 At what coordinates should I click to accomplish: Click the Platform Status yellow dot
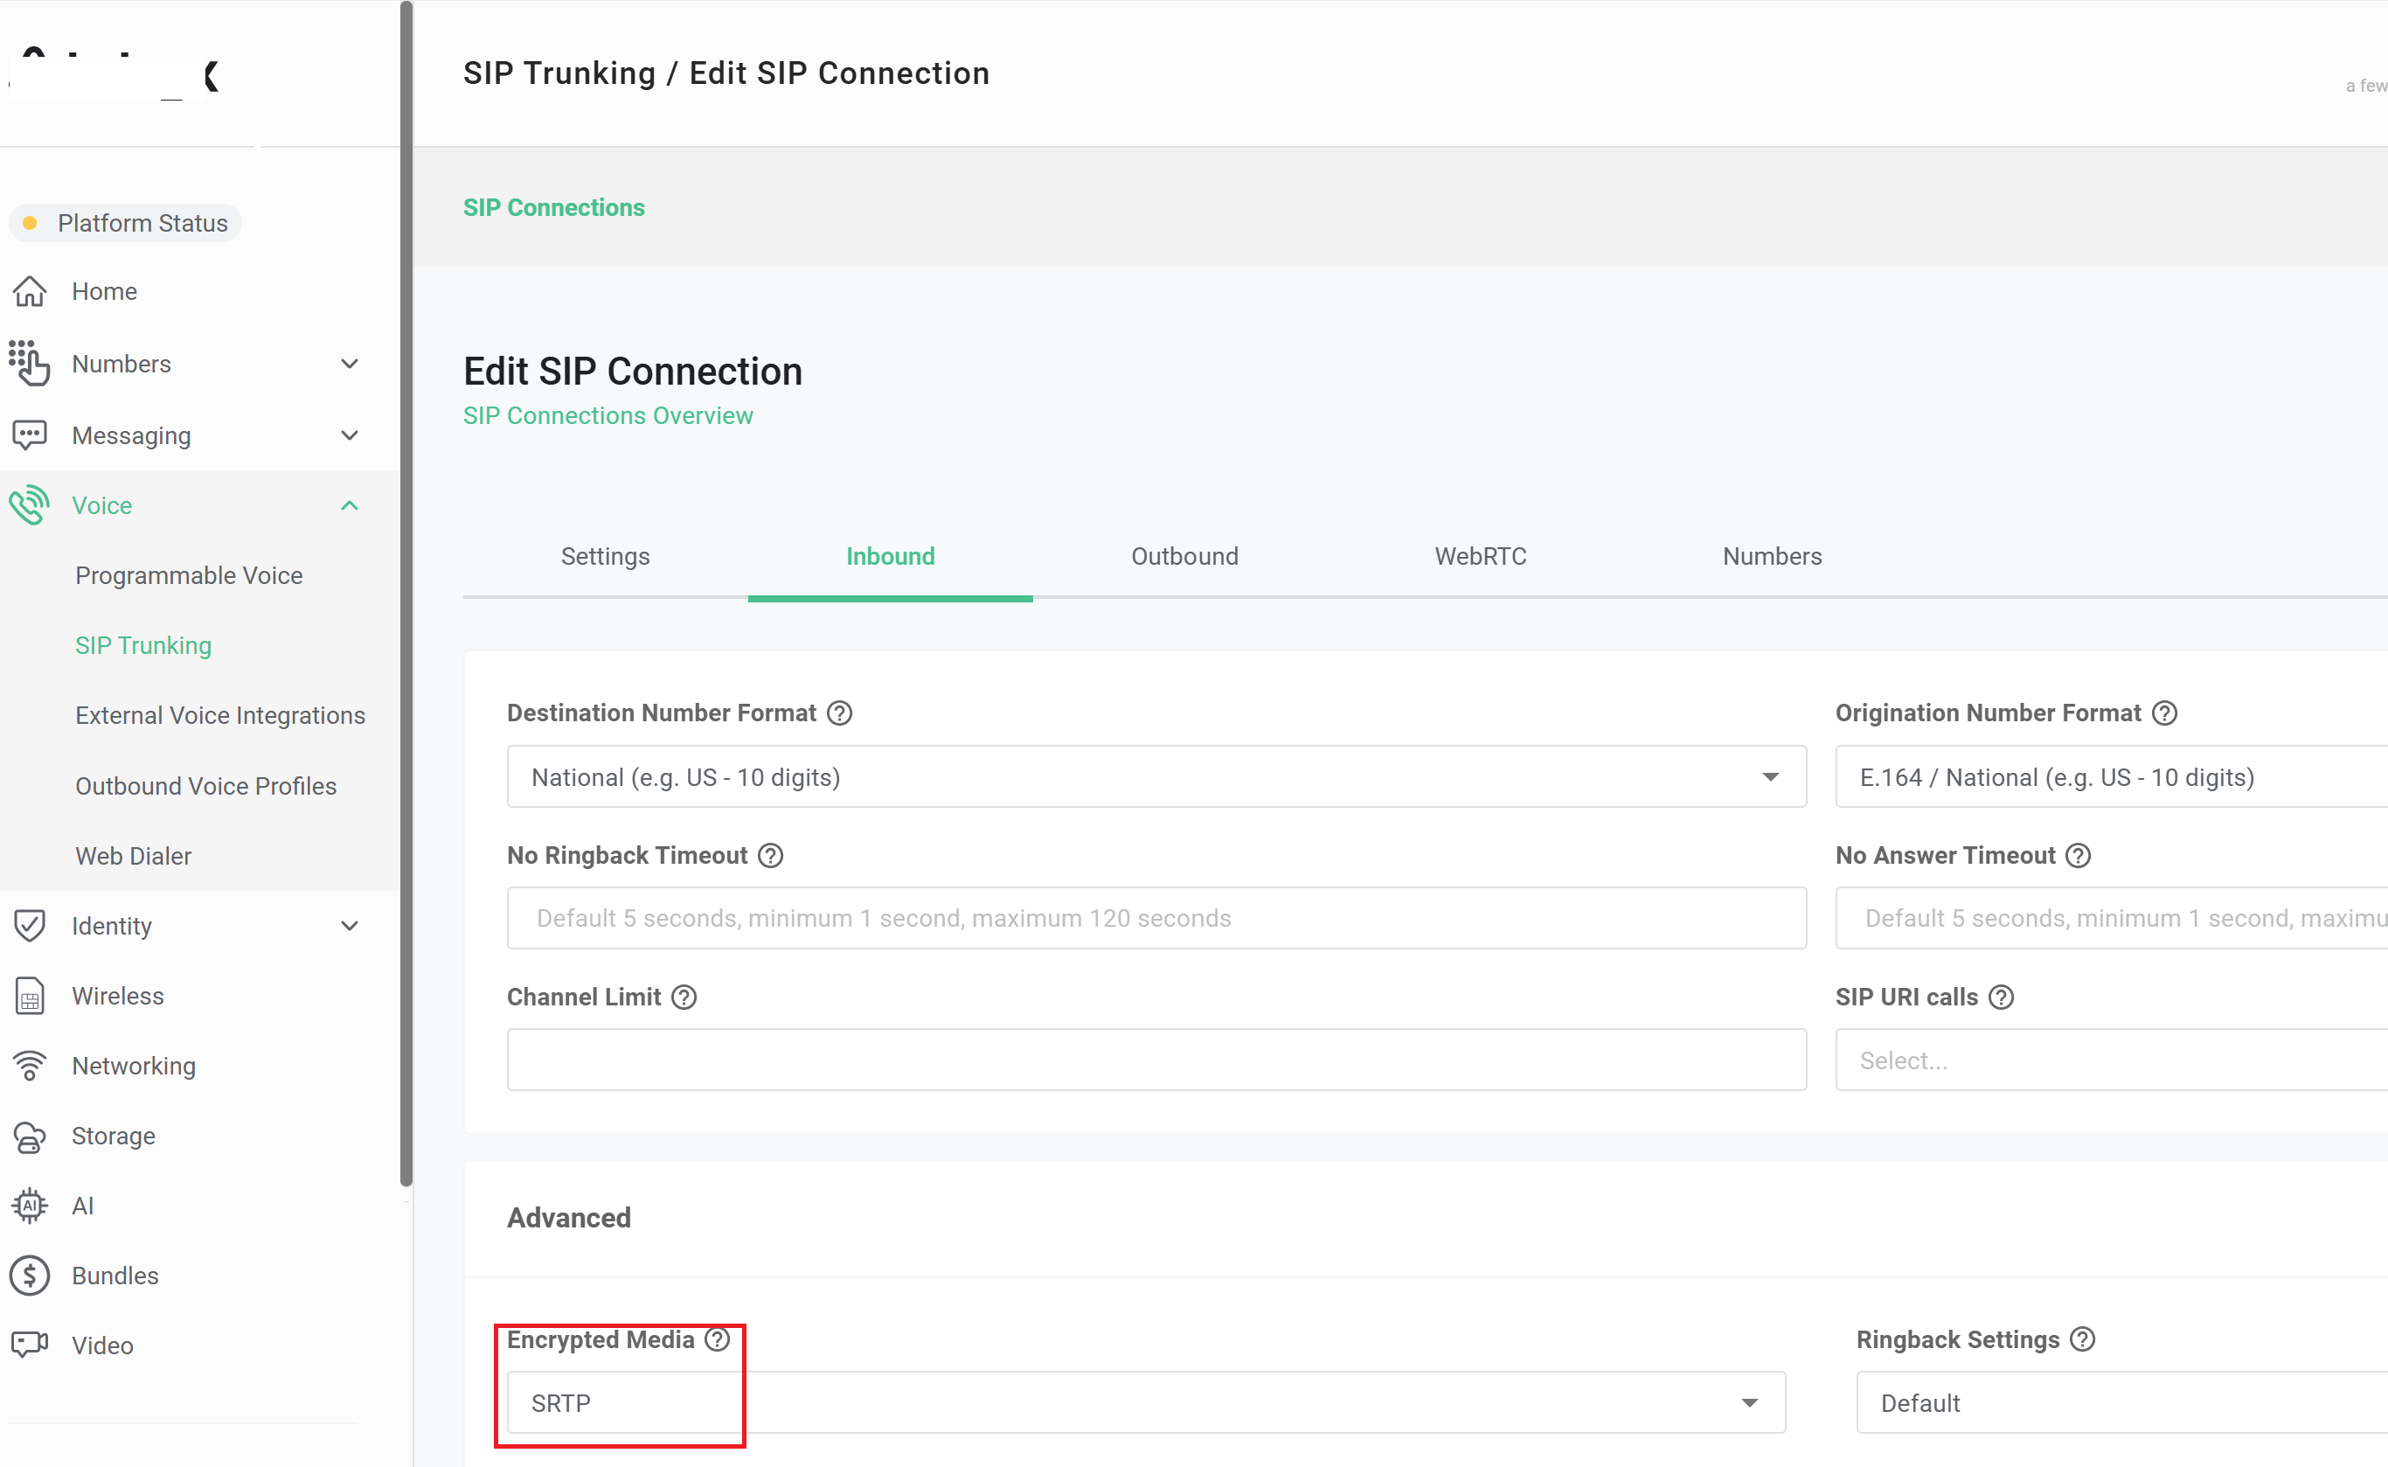(x=30, y=223)
